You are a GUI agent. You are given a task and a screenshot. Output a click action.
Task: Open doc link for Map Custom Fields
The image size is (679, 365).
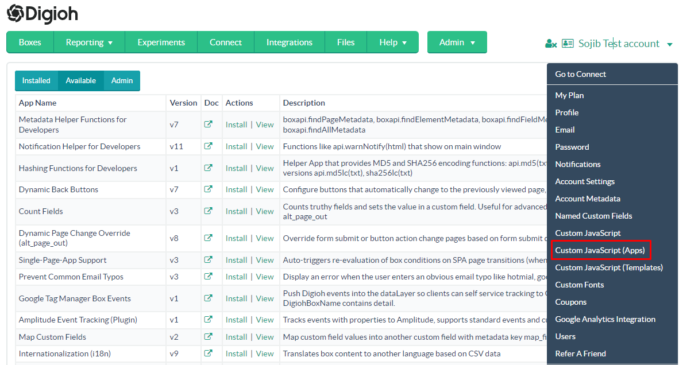(209, 336)
